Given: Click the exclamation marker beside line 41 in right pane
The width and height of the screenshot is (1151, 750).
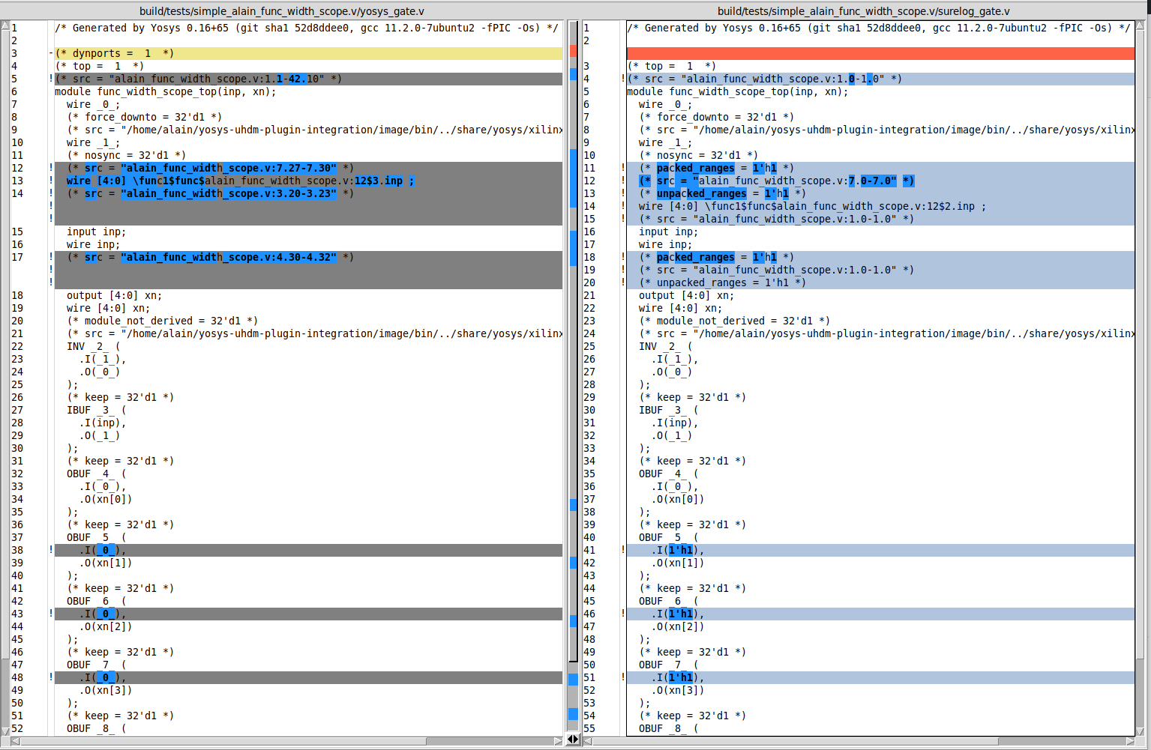Looking at the screenshot, I should (x=622, y=549).
